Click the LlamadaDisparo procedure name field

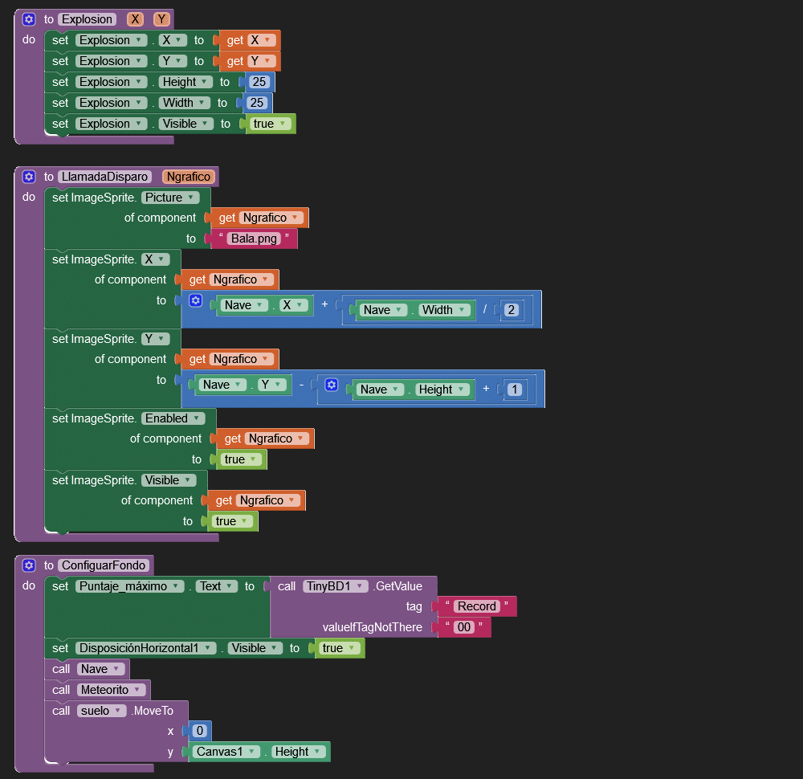104,177
